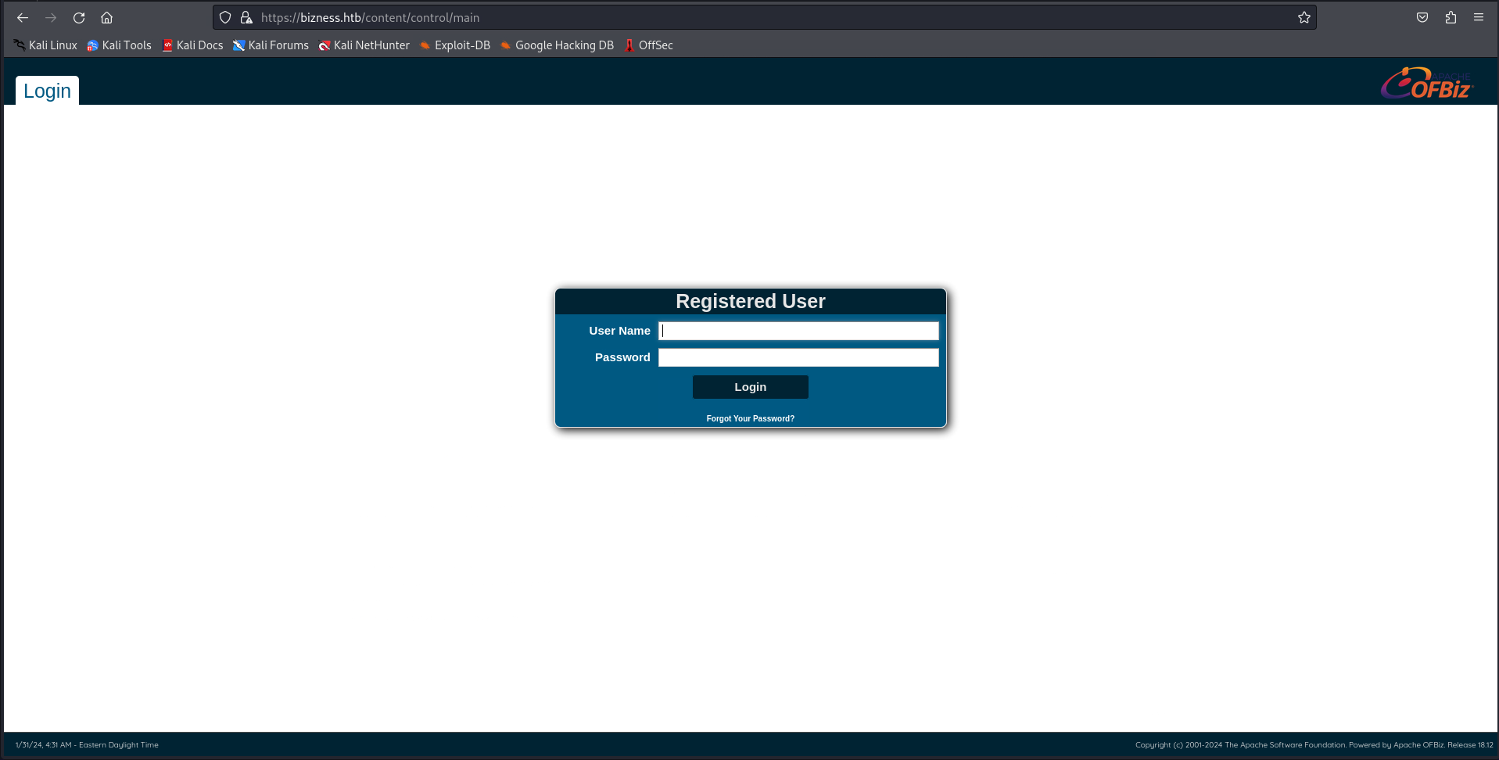Image resolution: width=1499 pixels, height=760 pixels.
Task: Open the Google Hacking DB bookmark
Action: pos(557,45)
